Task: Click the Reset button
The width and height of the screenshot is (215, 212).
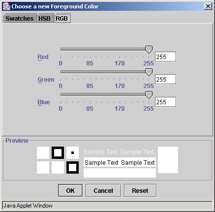Action: [x=140, y=190]
